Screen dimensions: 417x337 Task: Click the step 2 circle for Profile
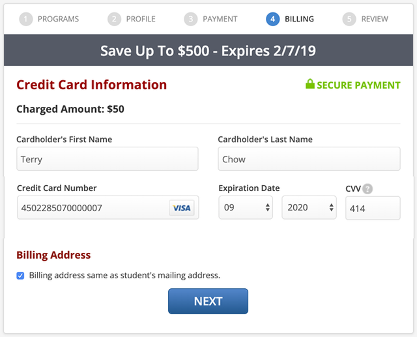click(x=115, y=19)
